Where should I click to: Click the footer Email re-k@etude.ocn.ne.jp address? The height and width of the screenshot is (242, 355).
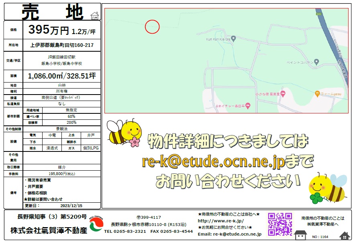(x=229, y=234)
